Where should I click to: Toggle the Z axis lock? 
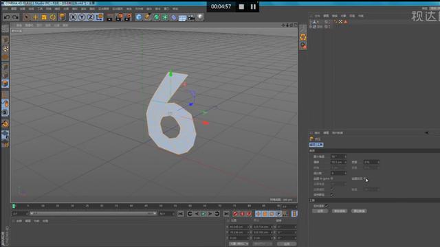click(90, 17)
